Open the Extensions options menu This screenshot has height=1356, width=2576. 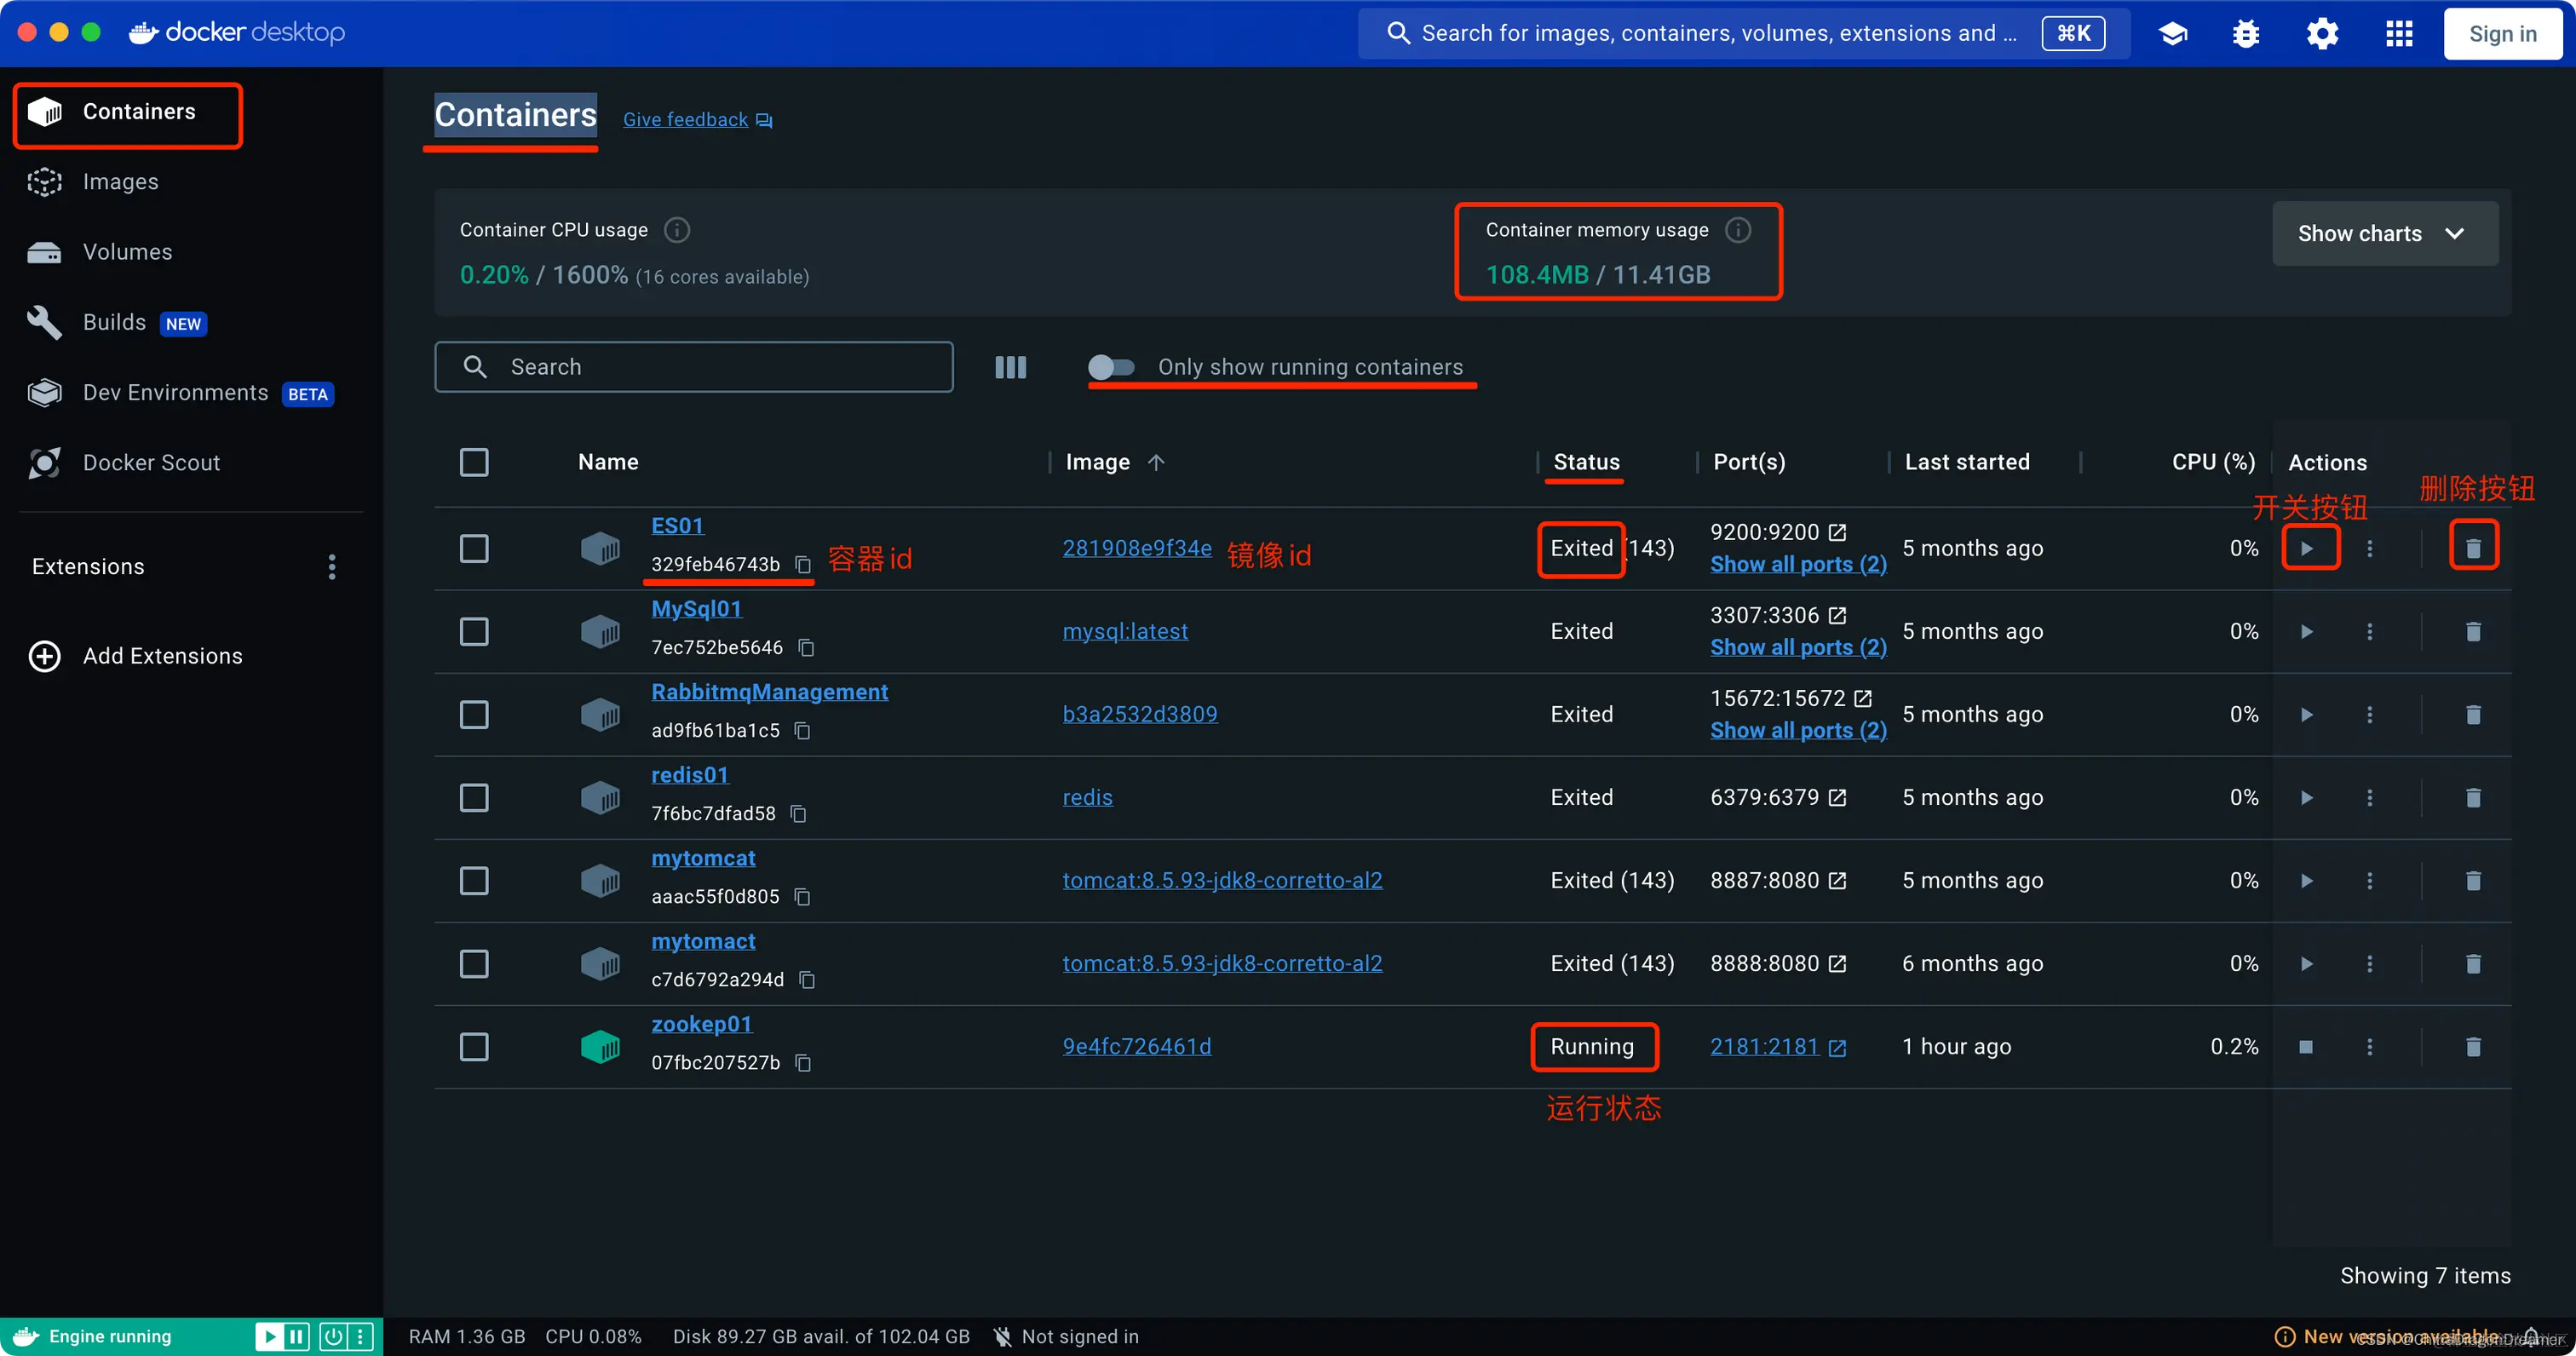332,567
